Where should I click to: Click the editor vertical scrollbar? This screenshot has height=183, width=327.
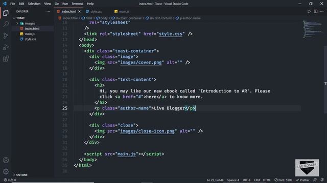(325, 80)
